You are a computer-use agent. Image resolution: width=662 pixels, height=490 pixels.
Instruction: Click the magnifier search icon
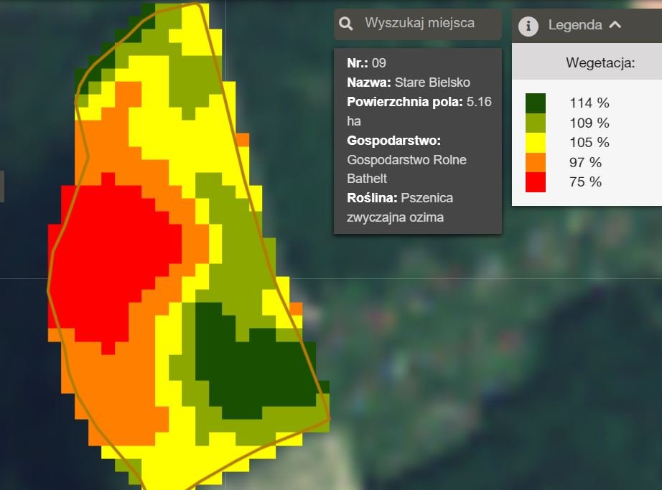346,24
